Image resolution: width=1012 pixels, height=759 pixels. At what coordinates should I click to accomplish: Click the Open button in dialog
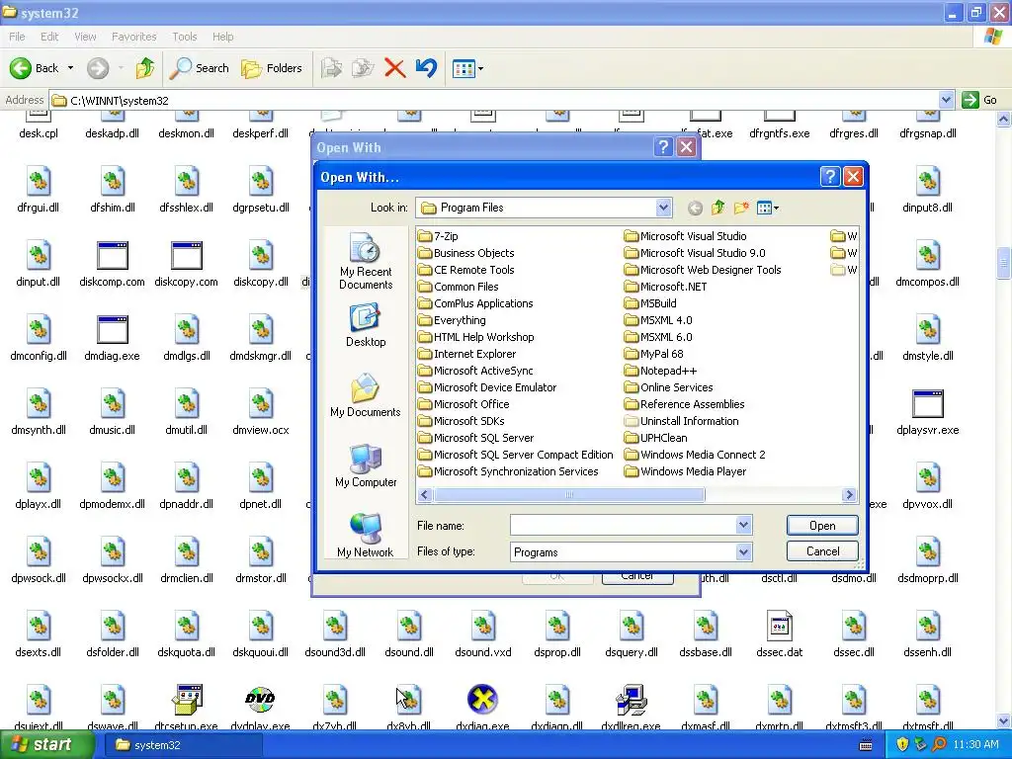tap(822, 526)
